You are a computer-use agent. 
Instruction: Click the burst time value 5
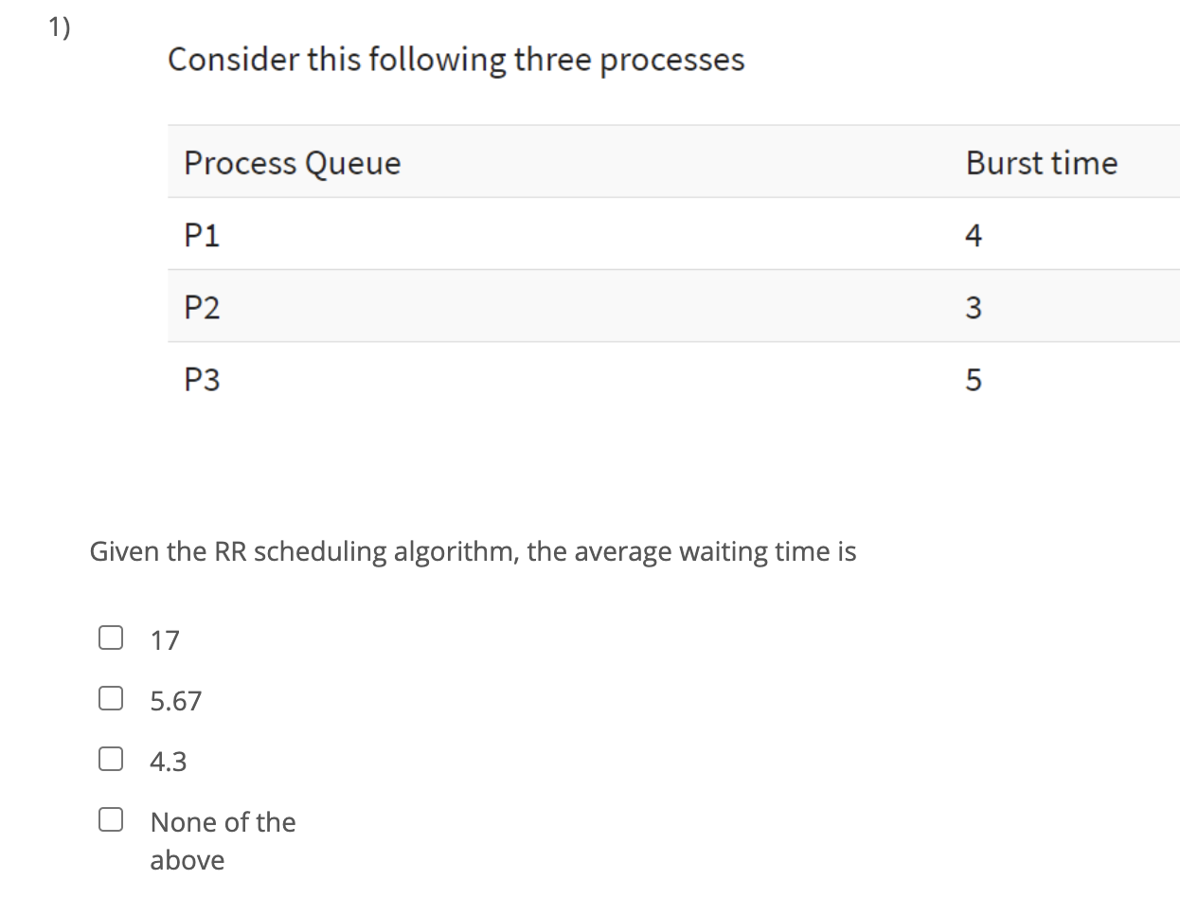[x=974, y=379]
